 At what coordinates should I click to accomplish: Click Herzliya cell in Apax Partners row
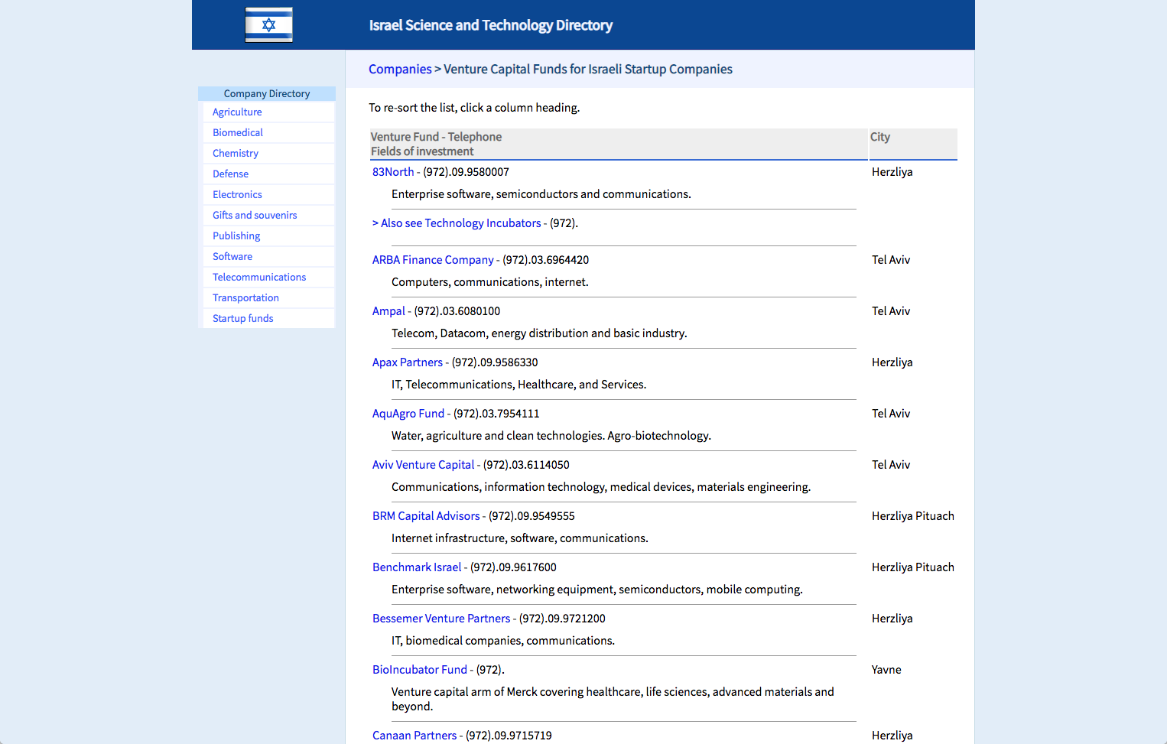click(x=892, y=362)
